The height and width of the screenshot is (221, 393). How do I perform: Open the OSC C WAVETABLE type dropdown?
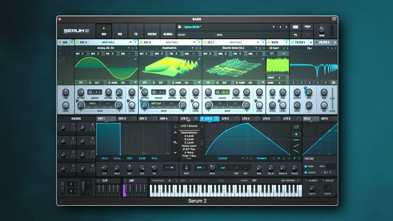pos(238,42)
